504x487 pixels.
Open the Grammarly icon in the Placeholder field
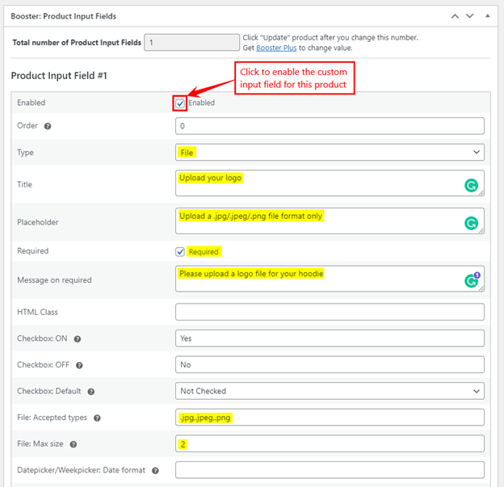coord(471,224)
